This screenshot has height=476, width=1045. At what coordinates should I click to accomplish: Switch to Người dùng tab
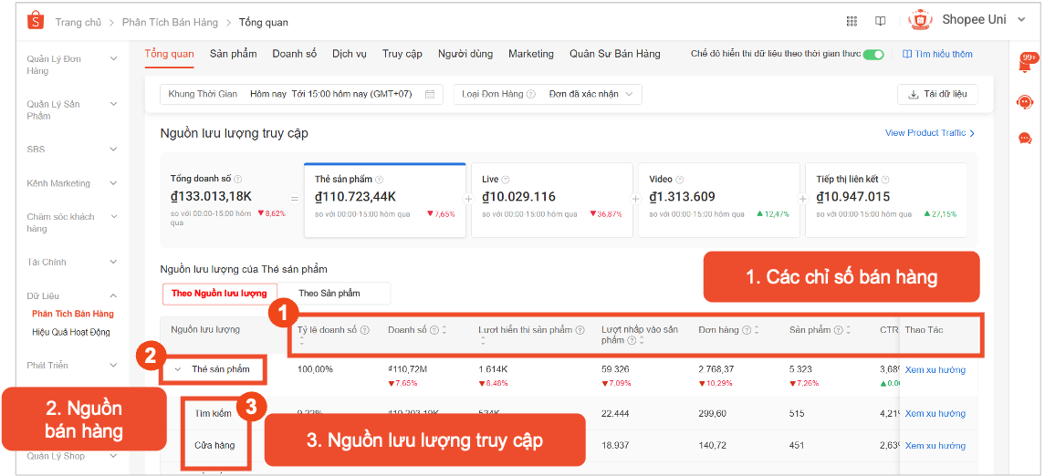465,54
